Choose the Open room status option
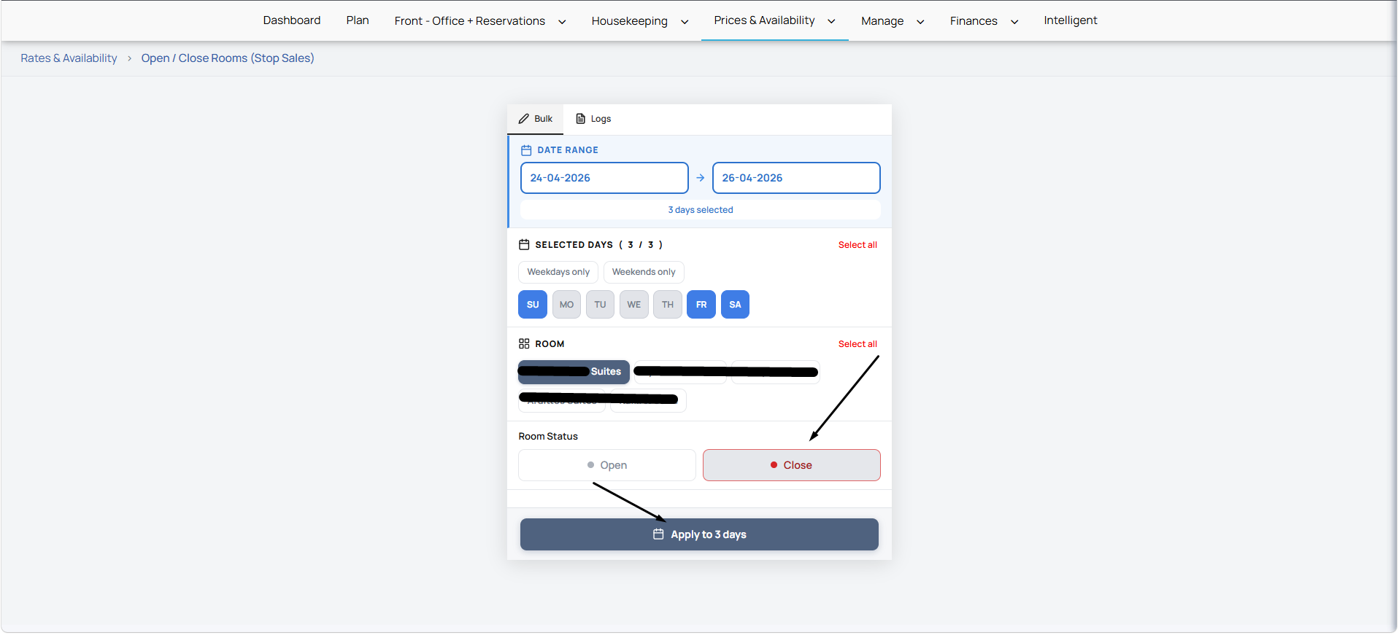 click(x=606, y=465)
